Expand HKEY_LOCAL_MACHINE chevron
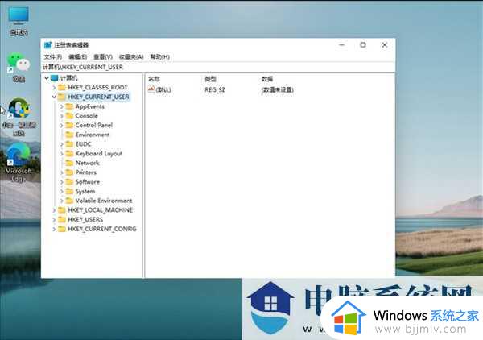The width and height of the screenshot is (483, 340). (54, 210)
